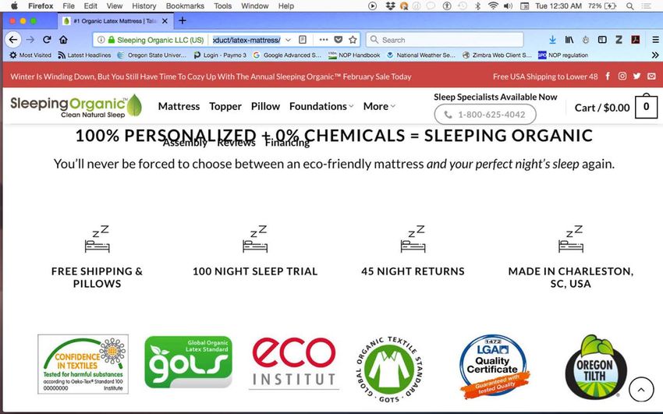Click the browser Search field
Image resolution: width=663 pixels, height=414 pixels.
click(x=445, y=40)
